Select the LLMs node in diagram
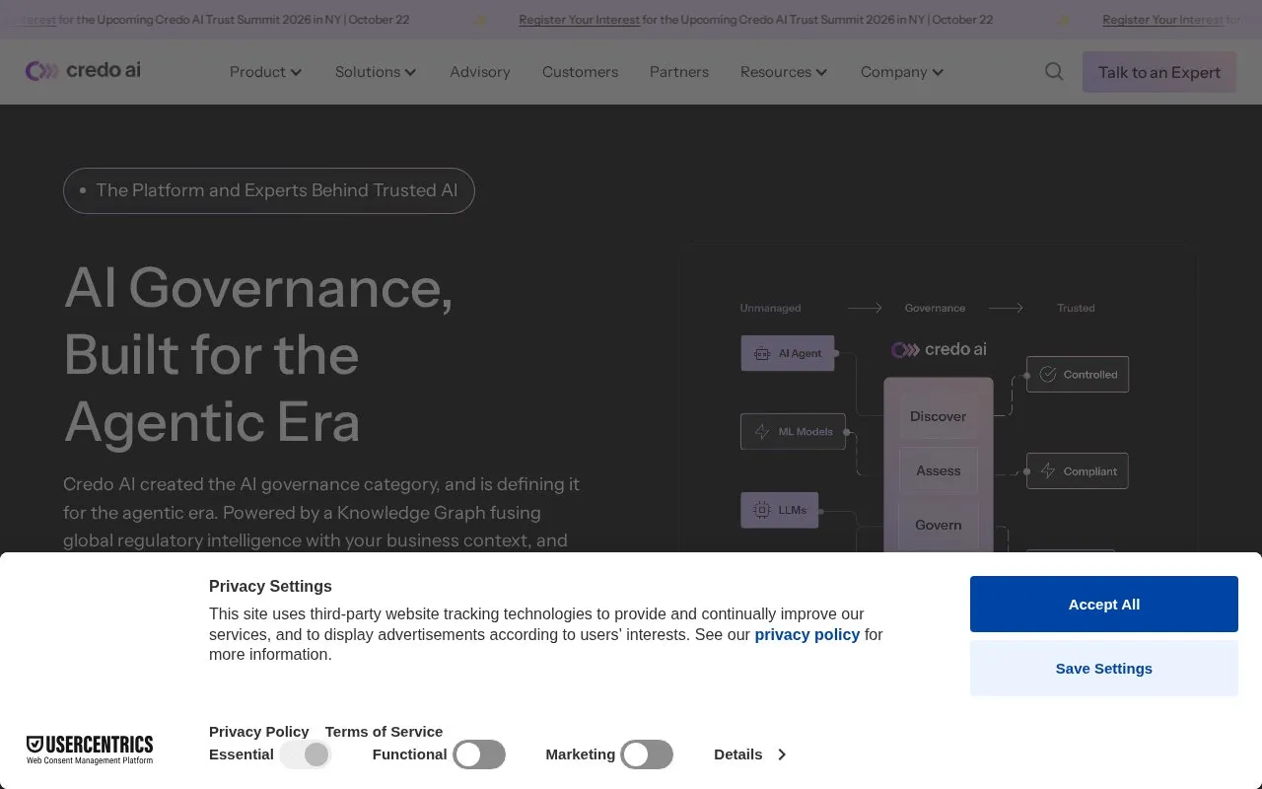This screenshot has width=1262, height=789. [779, 510]
